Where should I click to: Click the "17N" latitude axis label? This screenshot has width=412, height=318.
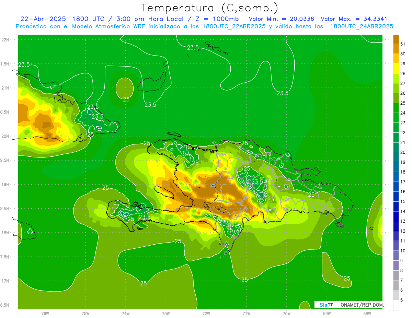pos(5,281)
